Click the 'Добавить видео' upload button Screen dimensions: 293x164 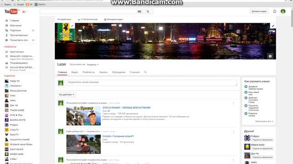click(x=259, y=11)
